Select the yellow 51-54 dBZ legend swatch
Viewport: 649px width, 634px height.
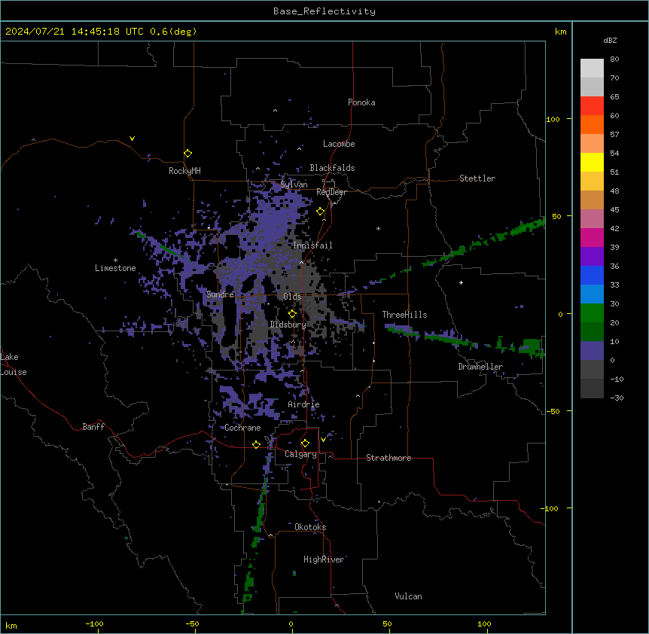click(x=592, y=162)
